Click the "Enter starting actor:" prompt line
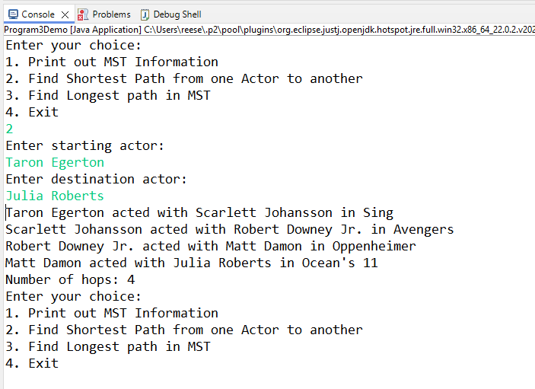The image size is (535, 389). (x=84, y=146)
